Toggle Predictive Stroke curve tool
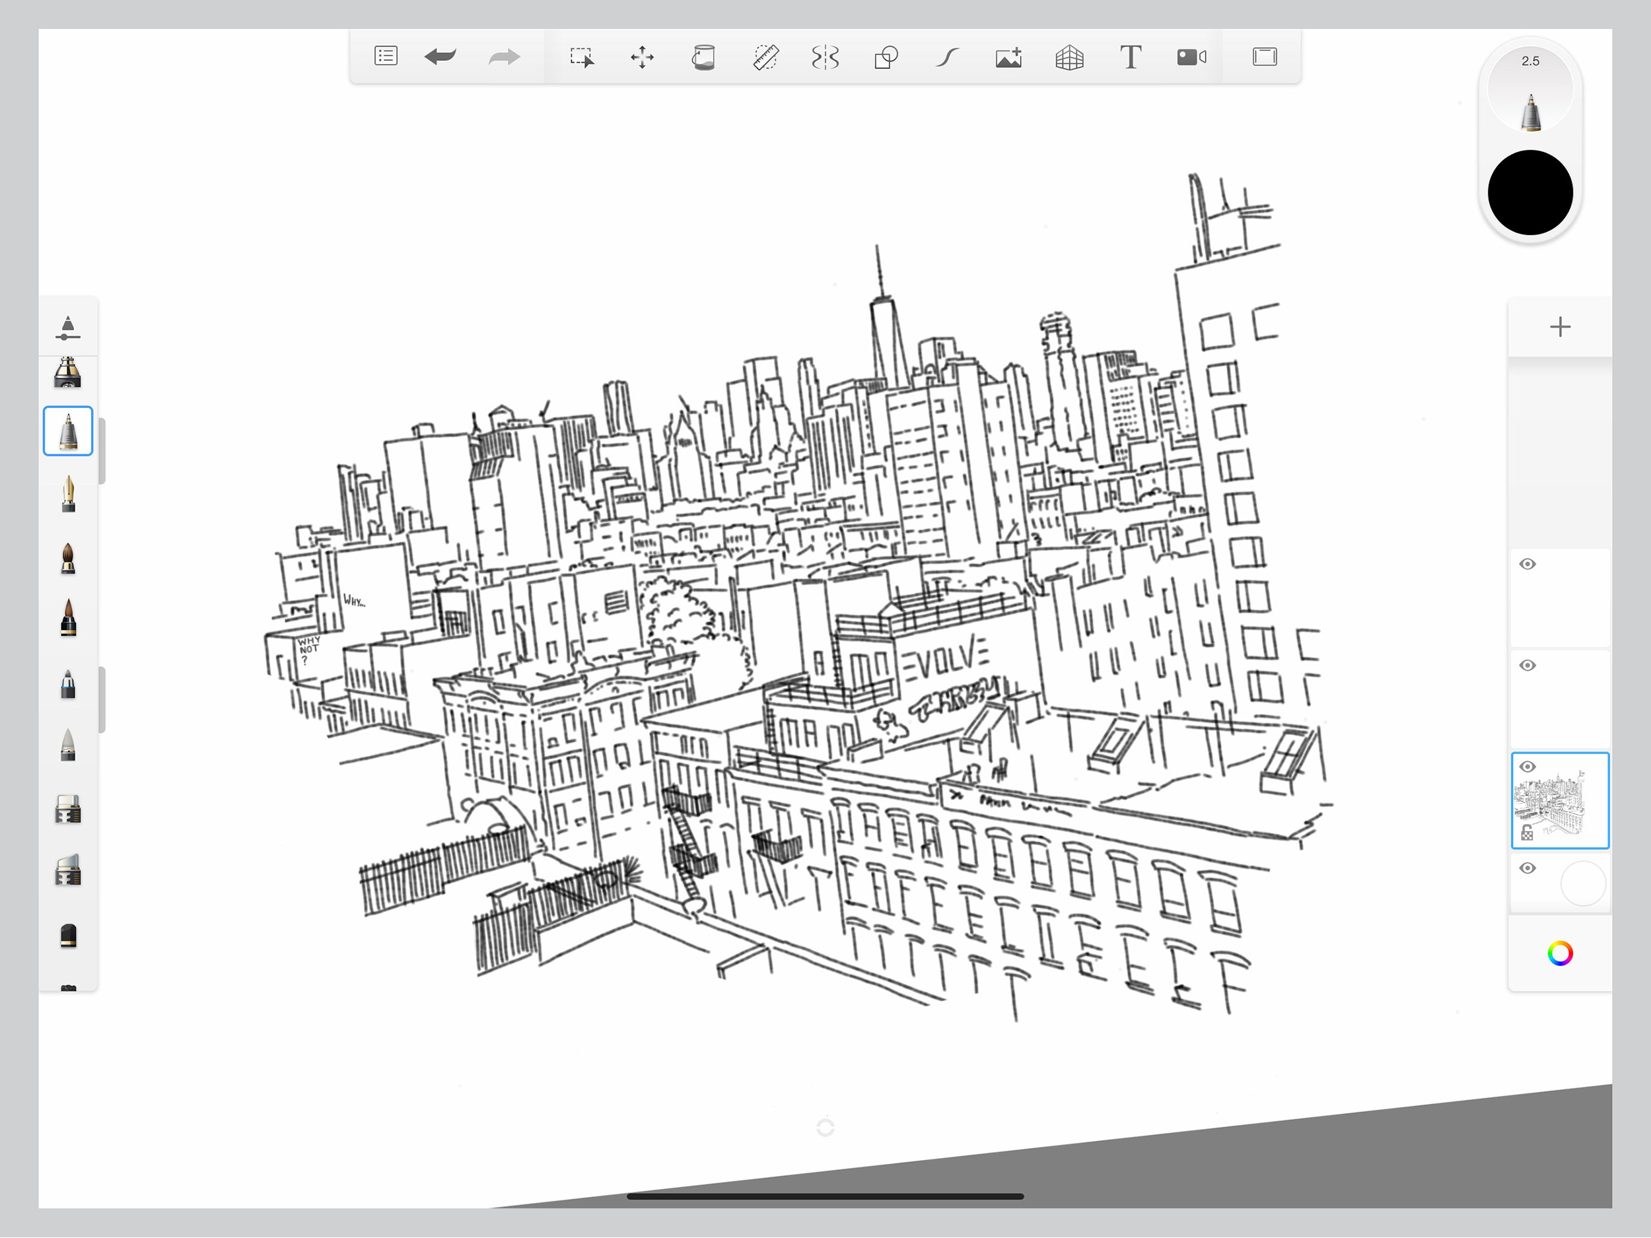Image resolution: width=1651 pixels, height=1238 pixels. (947, 57)
